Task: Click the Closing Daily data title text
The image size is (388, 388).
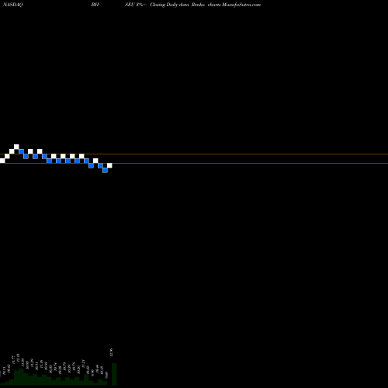Action: (x=169, y=5)
